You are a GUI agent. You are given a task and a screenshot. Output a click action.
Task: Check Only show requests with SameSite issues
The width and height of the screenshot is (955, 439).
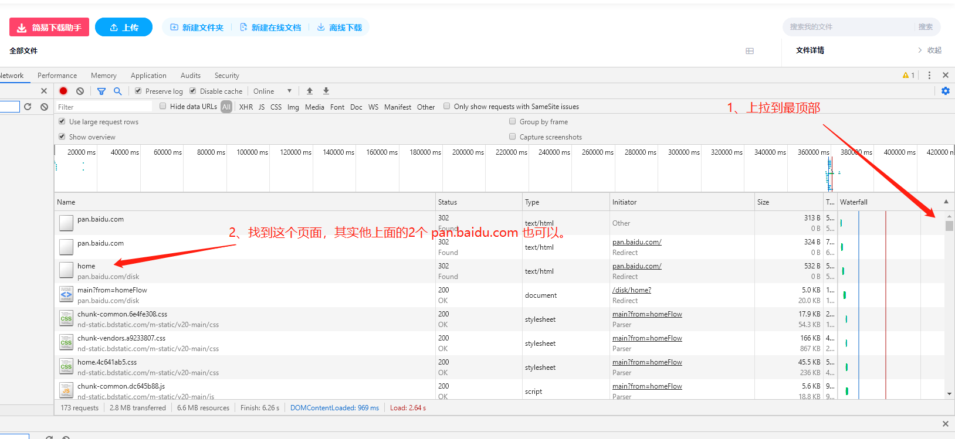click(446, 106)
